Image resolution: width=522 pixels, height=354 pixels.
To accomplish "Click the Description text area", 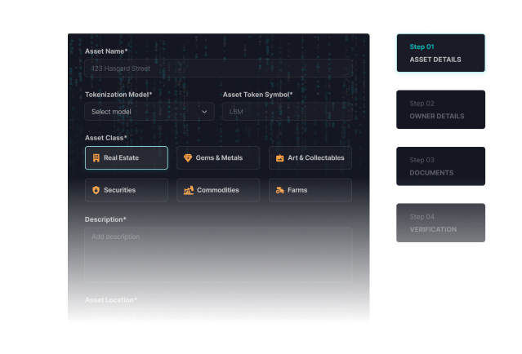I will pos(218,254).
